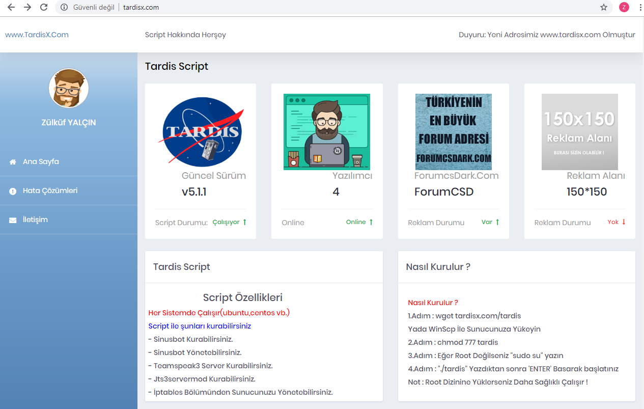Click the red Yok status text
Viewport: 644px width, 409px height.
pos(613,222)
